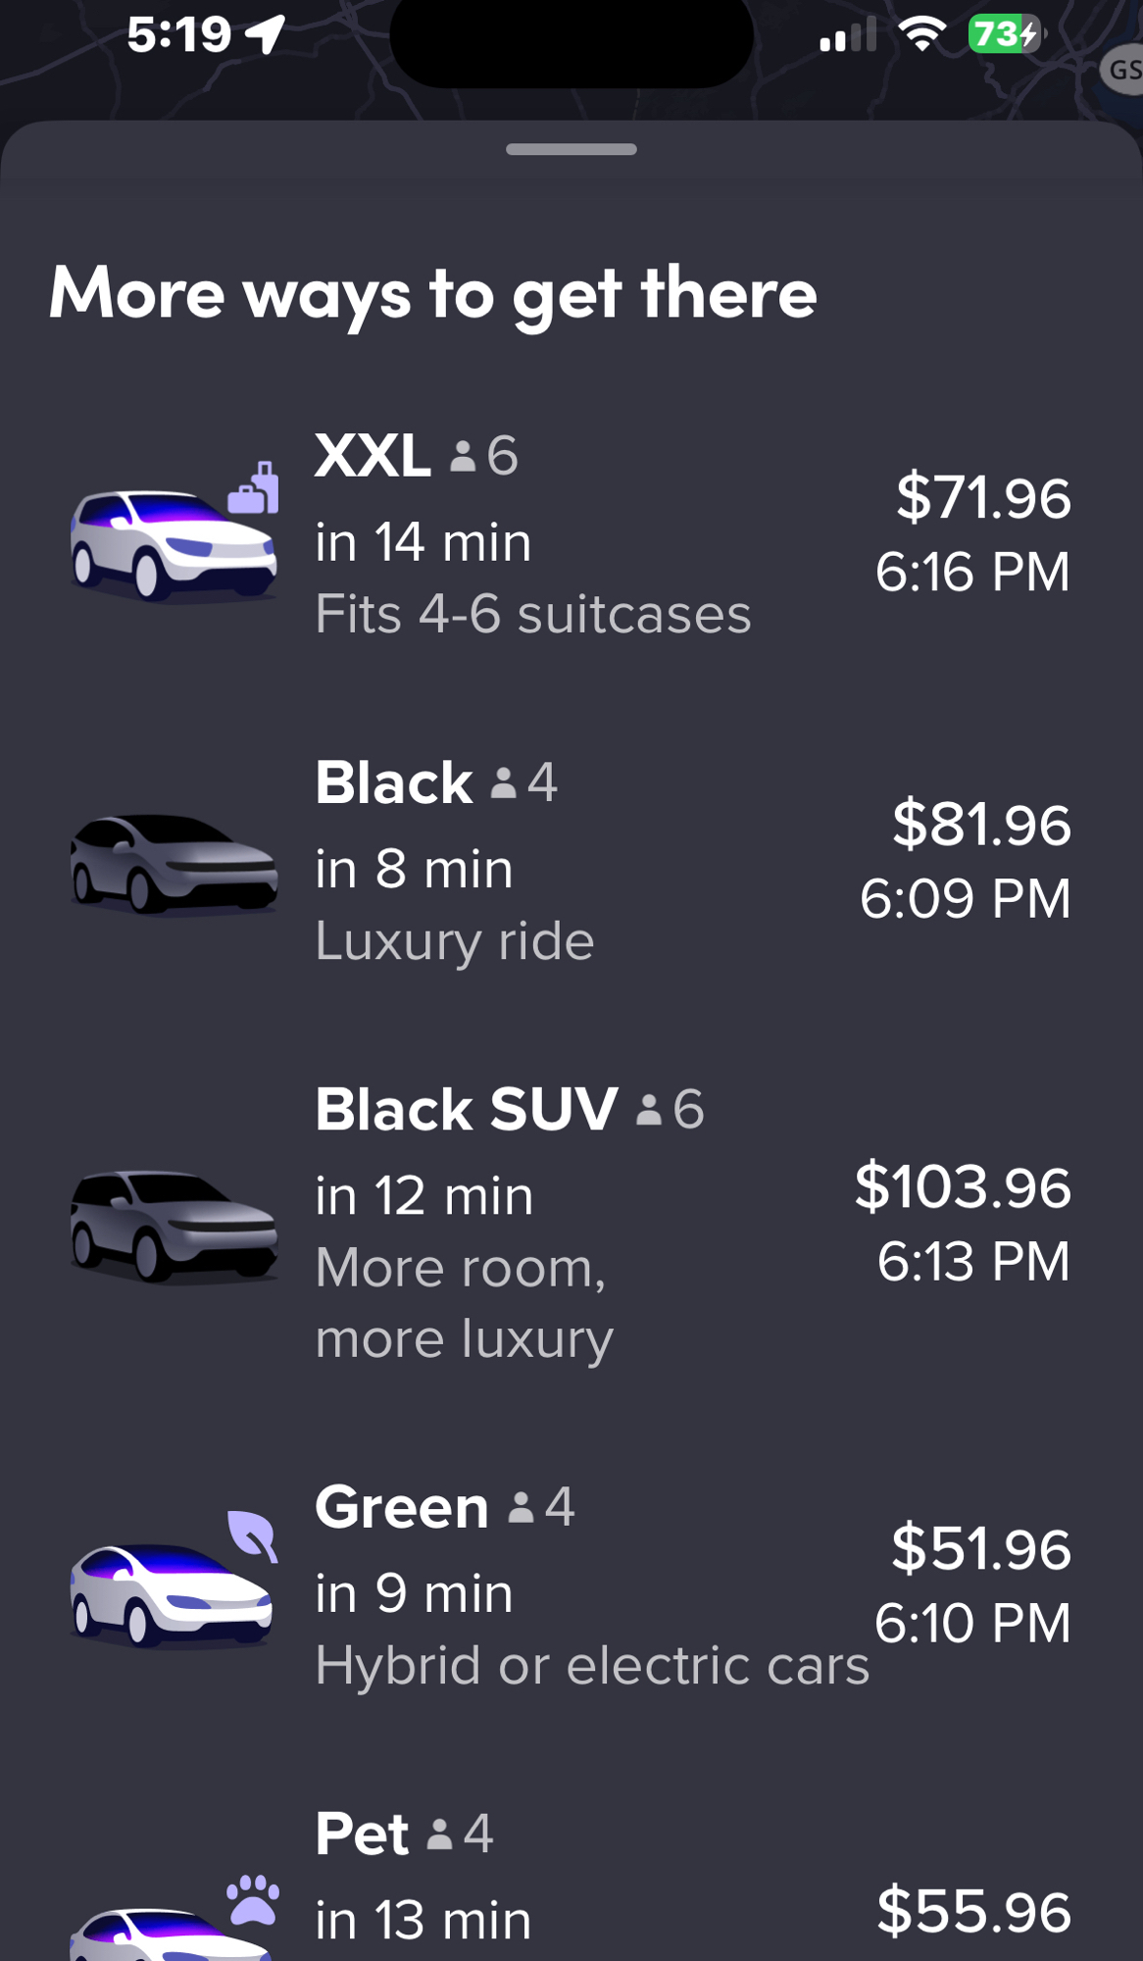Viewport: 1143px width, 1961px height.
Task: Tap the luggage badge on XXL
Action: pos(254,488)
